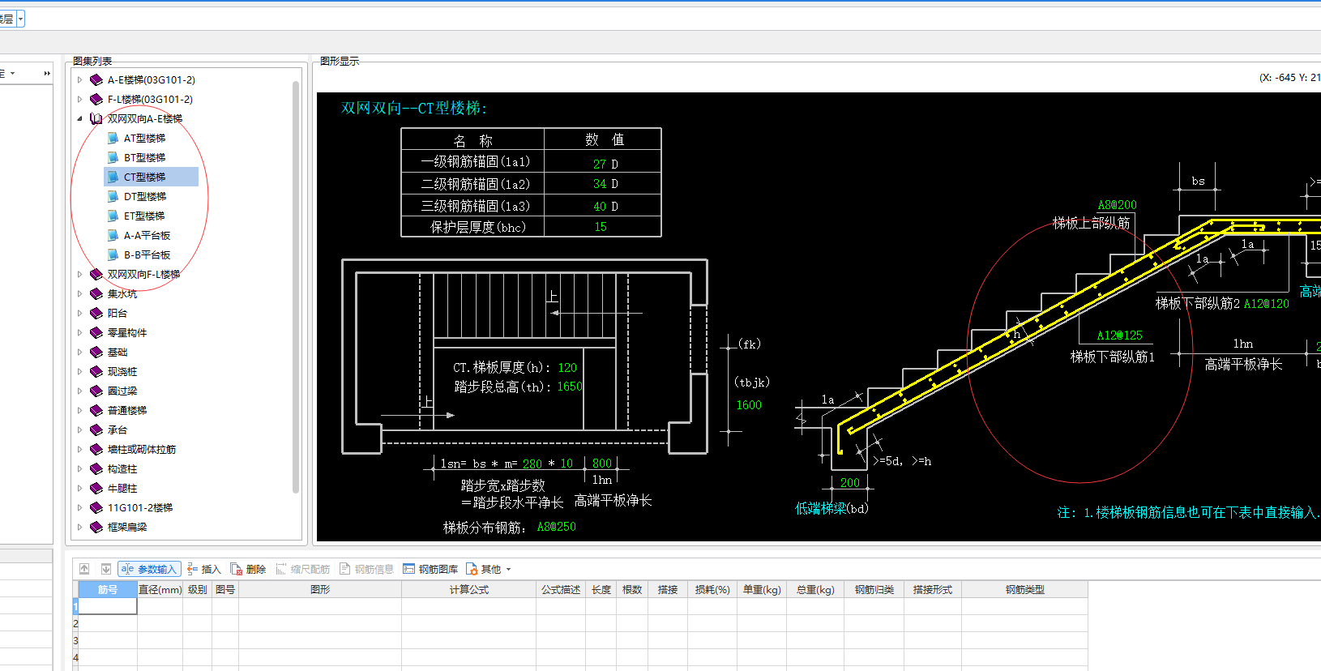Select the first row 筋号 cell
This screenshot has height=671, width=1321.
(x=107, y=606)
